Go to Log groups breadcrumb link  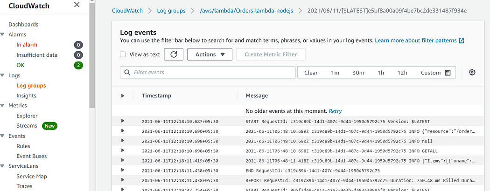pos(171,11)
